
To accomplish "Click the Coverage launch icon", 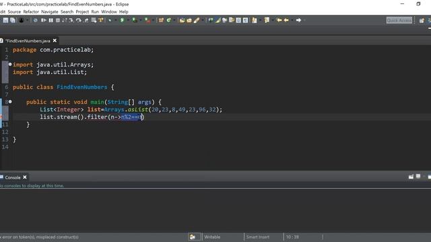I will pyautogui.click(x=135, y=20).
